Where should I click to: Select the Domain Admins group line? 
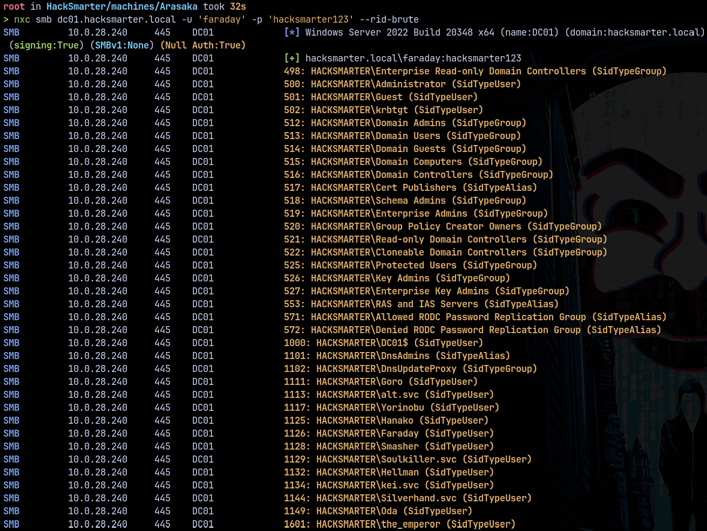coord(405,123)
